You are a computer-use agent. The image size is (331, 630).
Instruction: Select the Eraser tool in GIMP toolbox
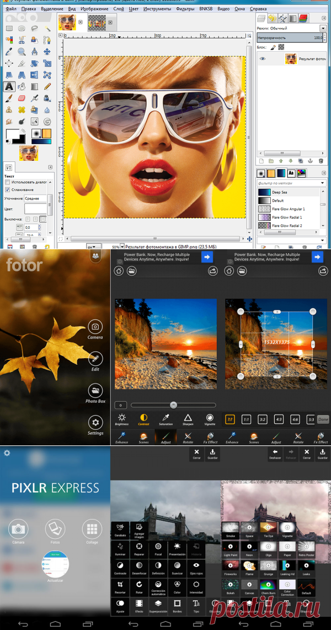click(x=22, y=98)
